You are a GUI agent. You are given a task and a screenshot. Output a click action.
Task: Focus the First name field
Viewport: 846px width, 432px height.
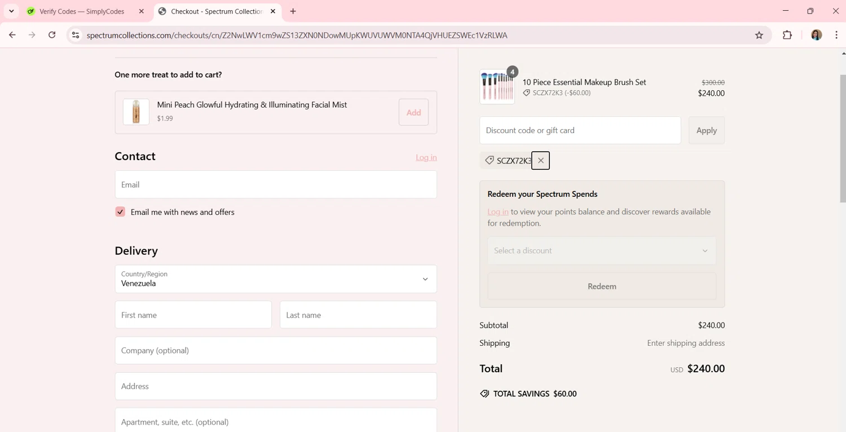tap(193, 315)
